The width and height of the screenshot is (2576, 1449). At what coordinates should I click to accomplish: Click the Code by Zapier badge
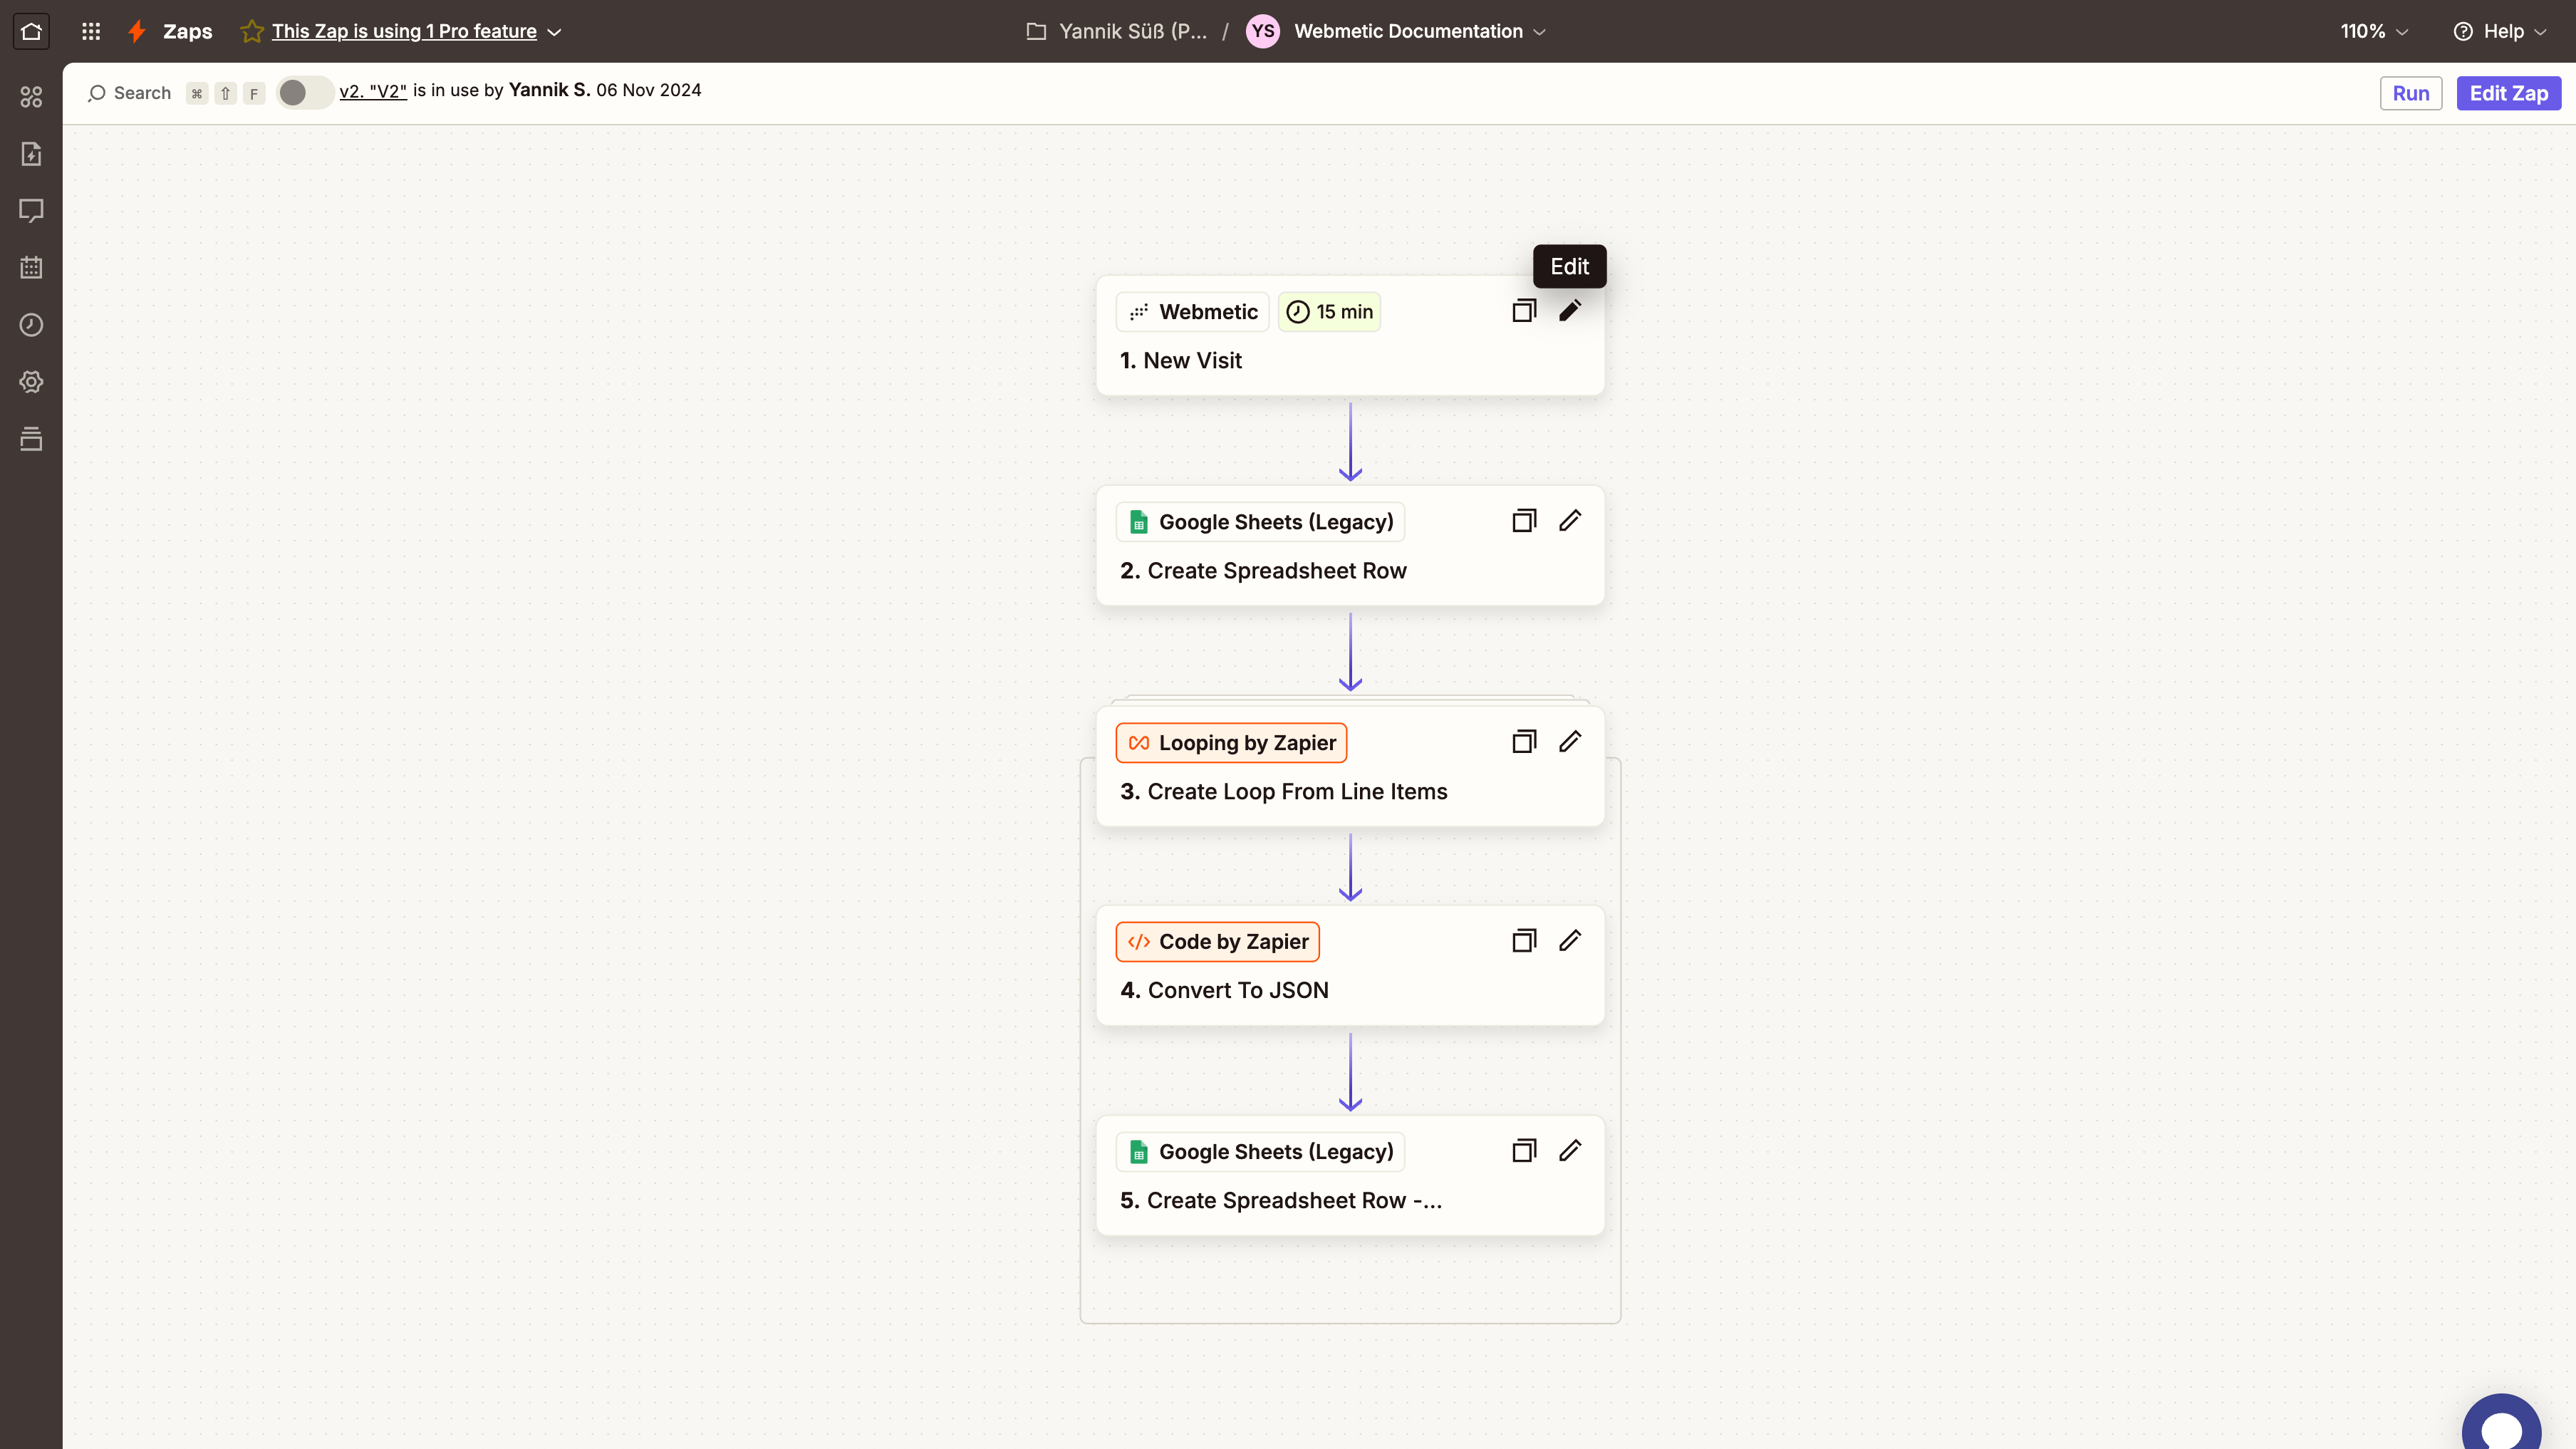[1217, 942]
